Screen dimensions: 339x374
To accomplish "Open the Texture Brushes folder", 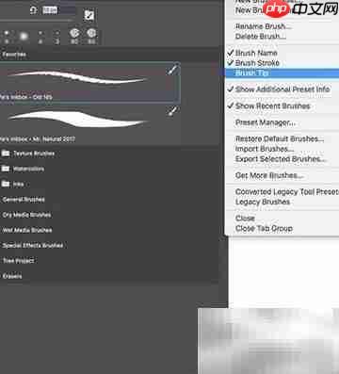I will point(28,154).
